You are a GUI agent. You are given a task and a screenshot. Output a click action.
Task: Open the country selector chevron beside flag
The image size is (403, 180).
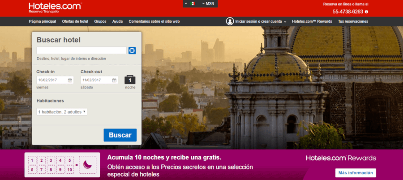click(186, 4)
